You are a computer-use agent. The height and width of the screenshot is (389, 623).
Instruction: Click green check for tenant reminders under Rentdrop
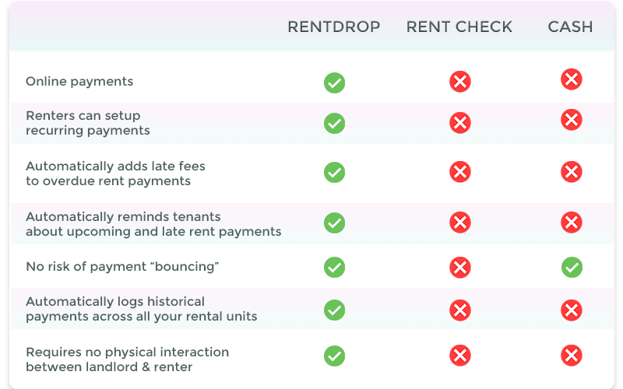click(x=334, y=223)
